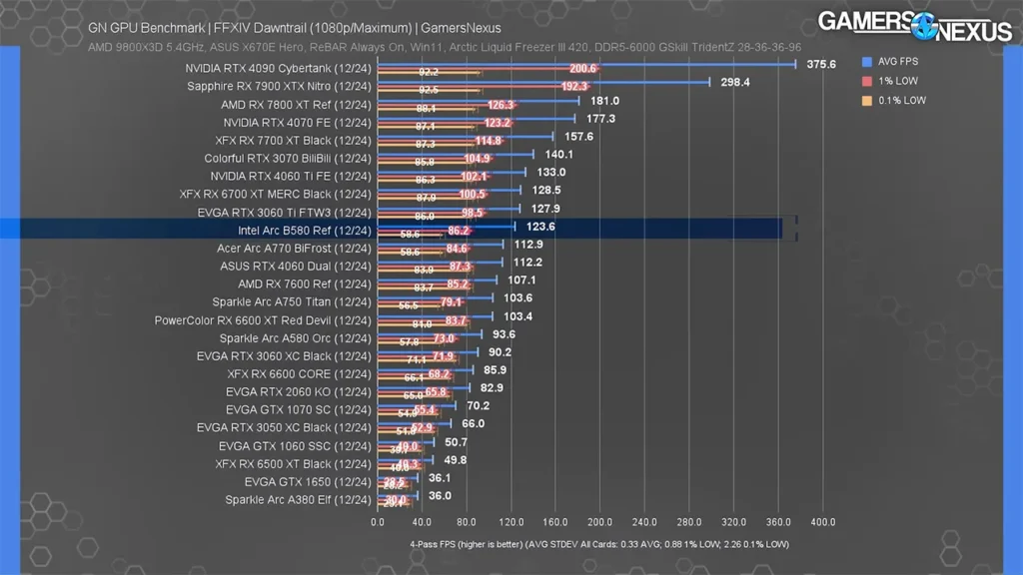Click the Arc B580 1% low value '86.2'
The width and height of the screenshot is (1023, 575).
[x=458, y=231]
